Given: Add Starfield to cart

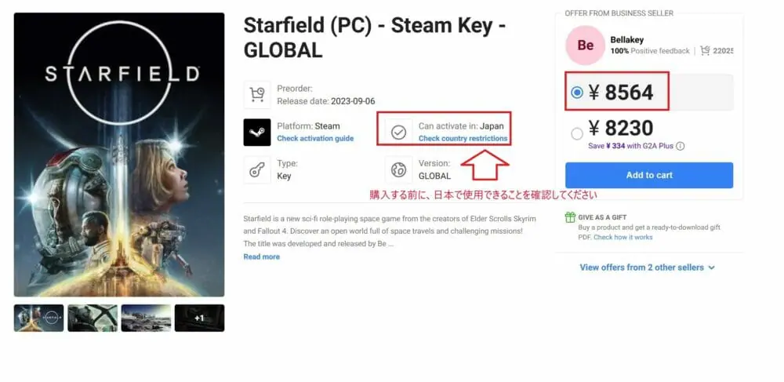Looking at the screenshot, I should (x=649, y=175).
